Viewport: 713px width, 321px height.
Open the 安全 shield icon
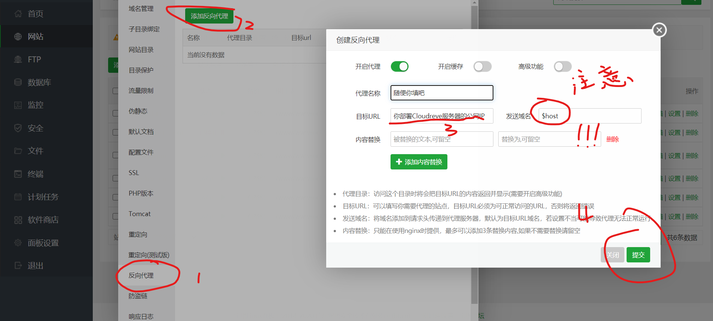tap(18, 128)
